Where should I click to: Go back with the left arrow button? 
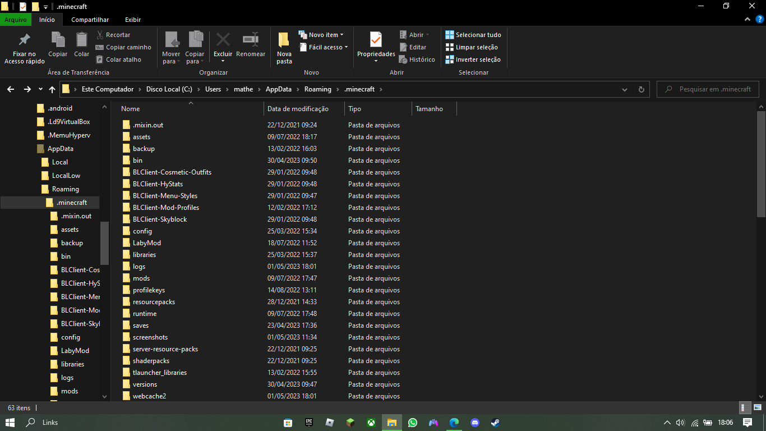(10, 89)
